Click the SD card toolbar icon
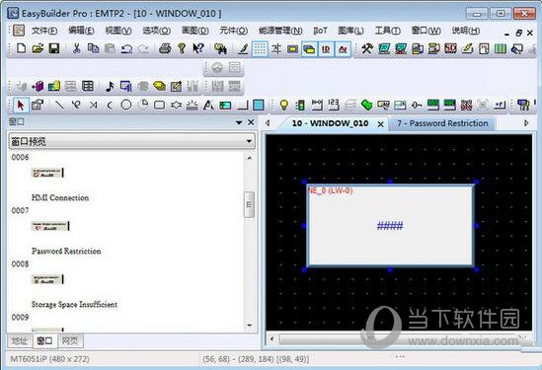The image size is (542, 370). click(450, 48)
